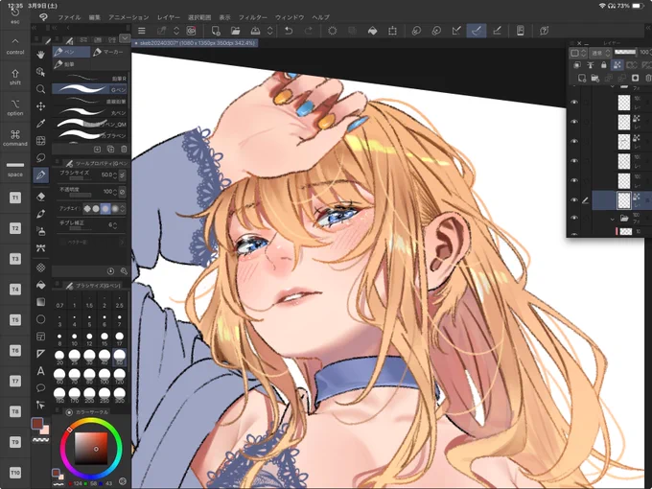
Task: Select the Zoom magnifier tool
Action: click(40, 89)
